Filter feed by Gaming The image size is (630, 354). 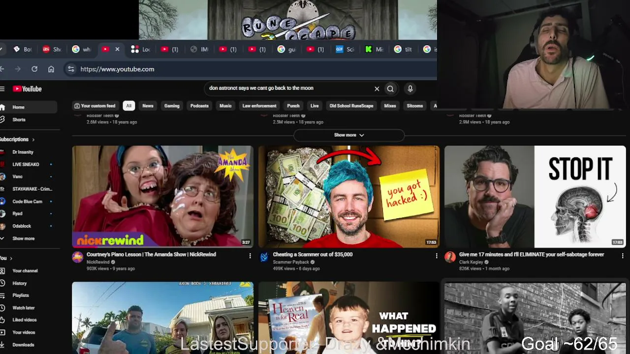(172, 106)
